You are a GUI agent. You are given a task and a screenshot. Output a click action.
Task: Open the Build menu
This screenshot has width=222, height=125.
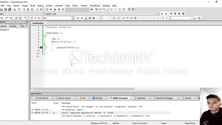[x=33, y=6]
